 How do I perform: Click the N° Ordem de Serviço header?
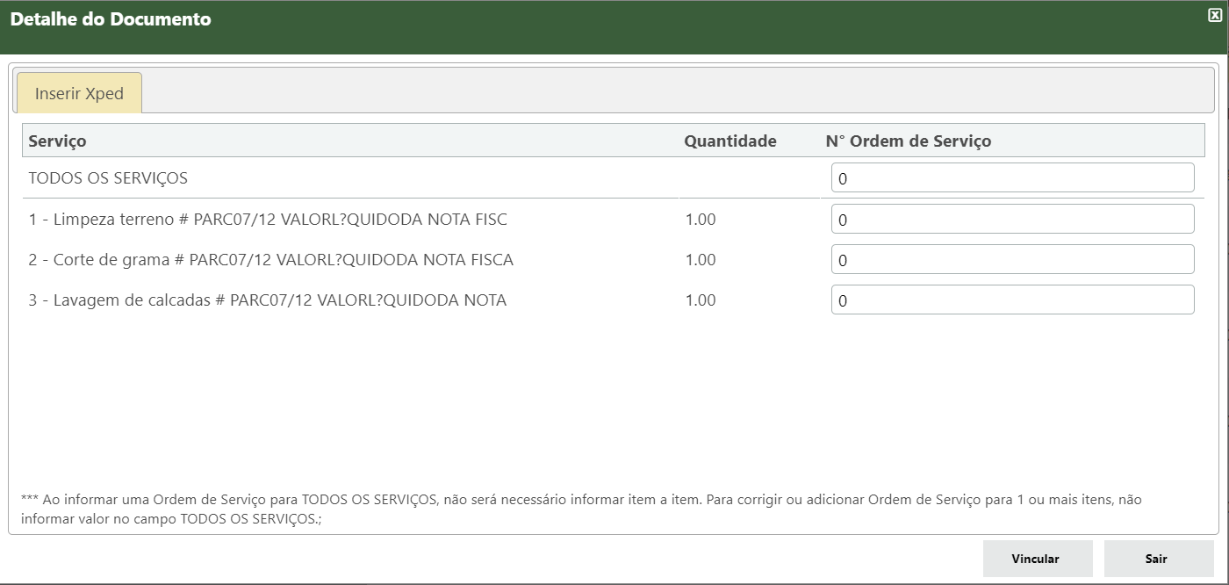point(908,141)
